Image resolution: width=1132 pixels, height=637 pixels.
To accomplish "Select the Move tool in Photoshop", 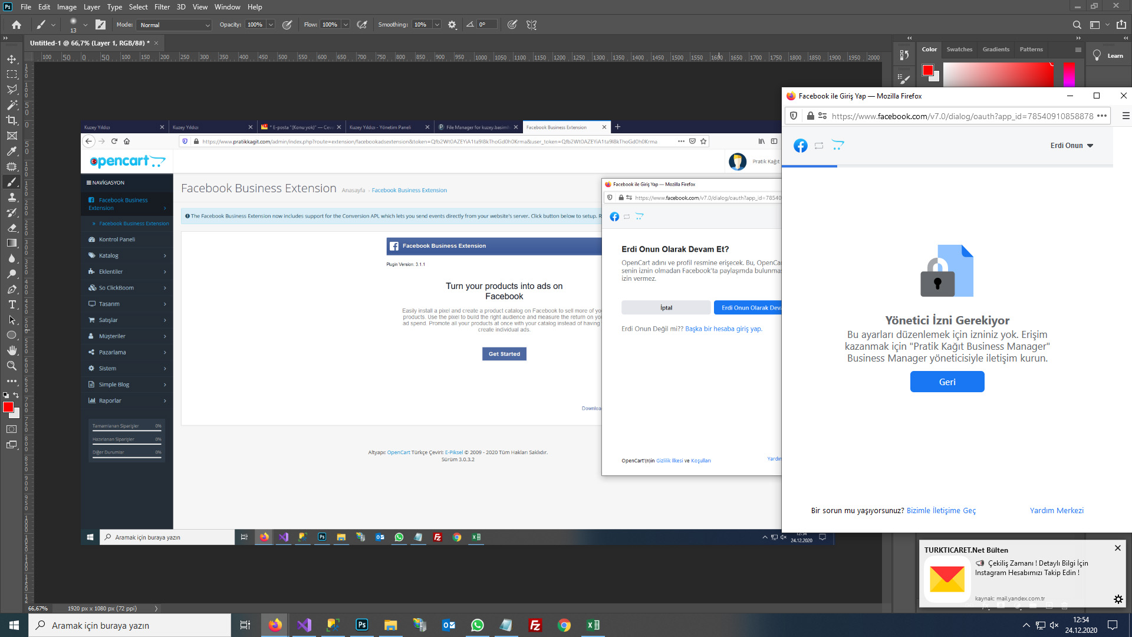I will point(12,59).
